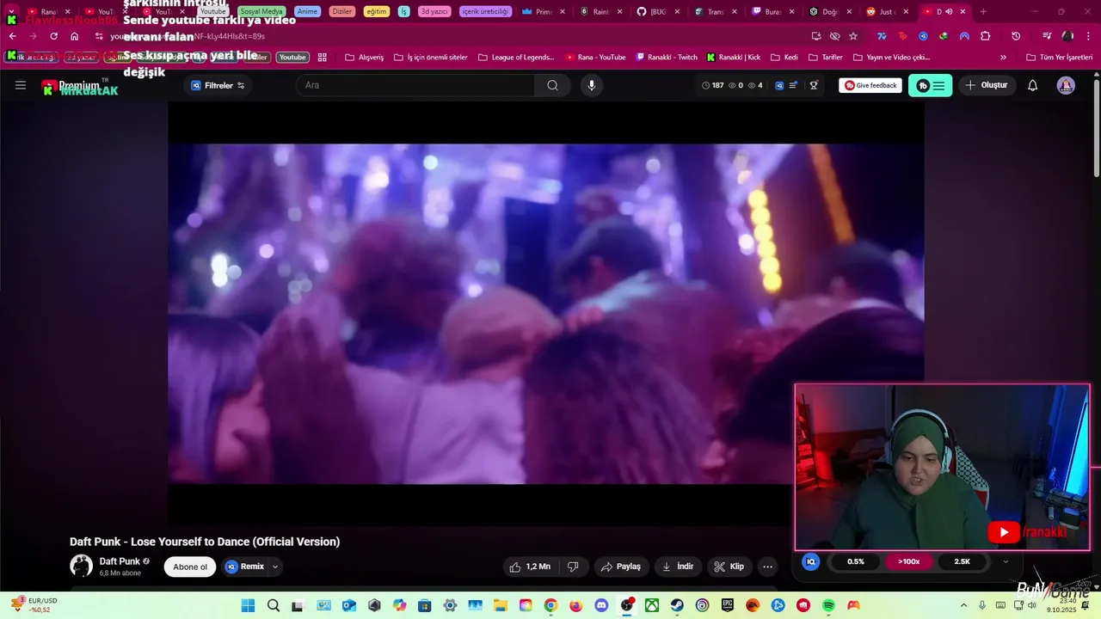Open a new browser tab
1101x619 pixels.
pyautogui.click(x=983, y=12)
